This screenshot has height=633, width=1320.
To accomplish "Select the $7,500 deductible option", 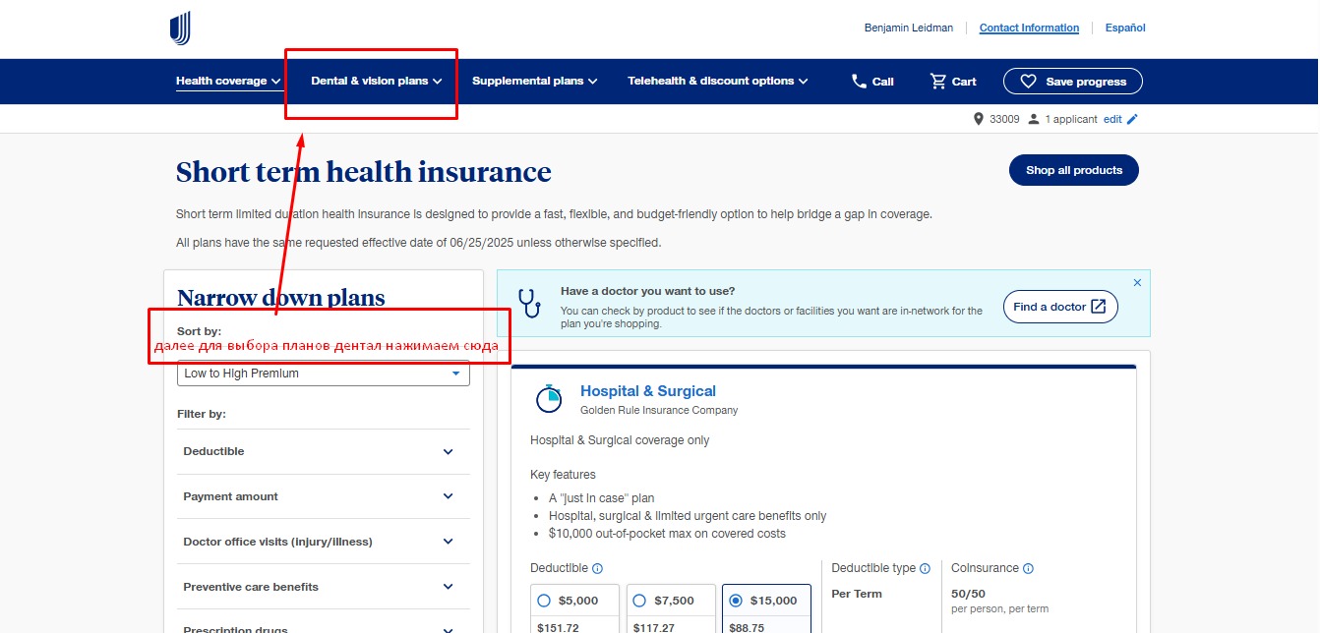I will coord(639,601).
